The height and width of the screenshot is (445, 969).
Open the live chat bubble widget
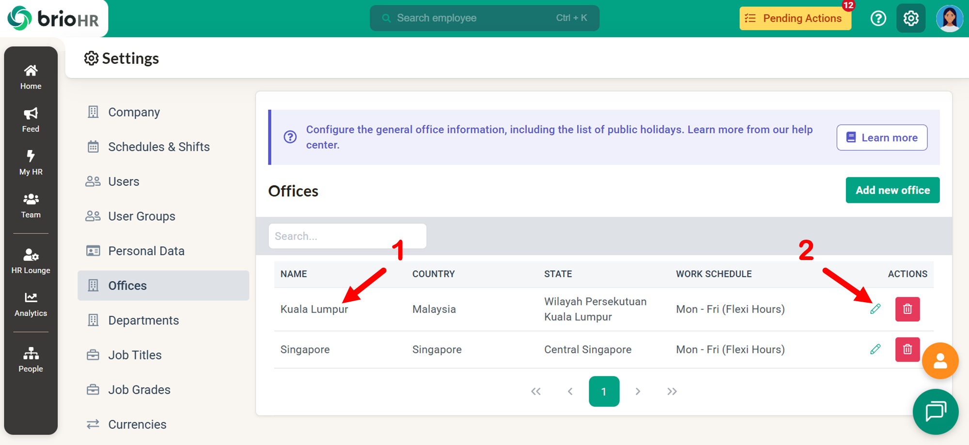935,412
